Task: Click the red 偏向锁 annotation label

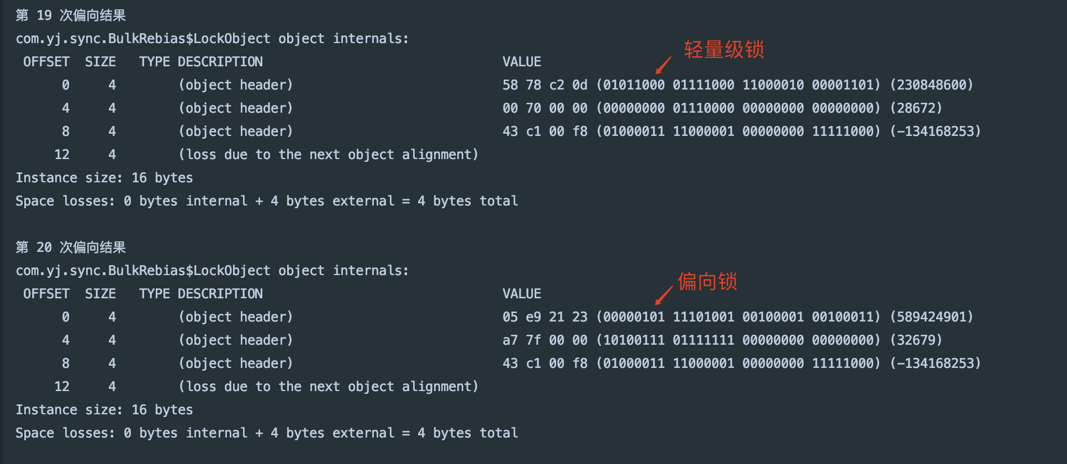Action: (x=707, y=281)
